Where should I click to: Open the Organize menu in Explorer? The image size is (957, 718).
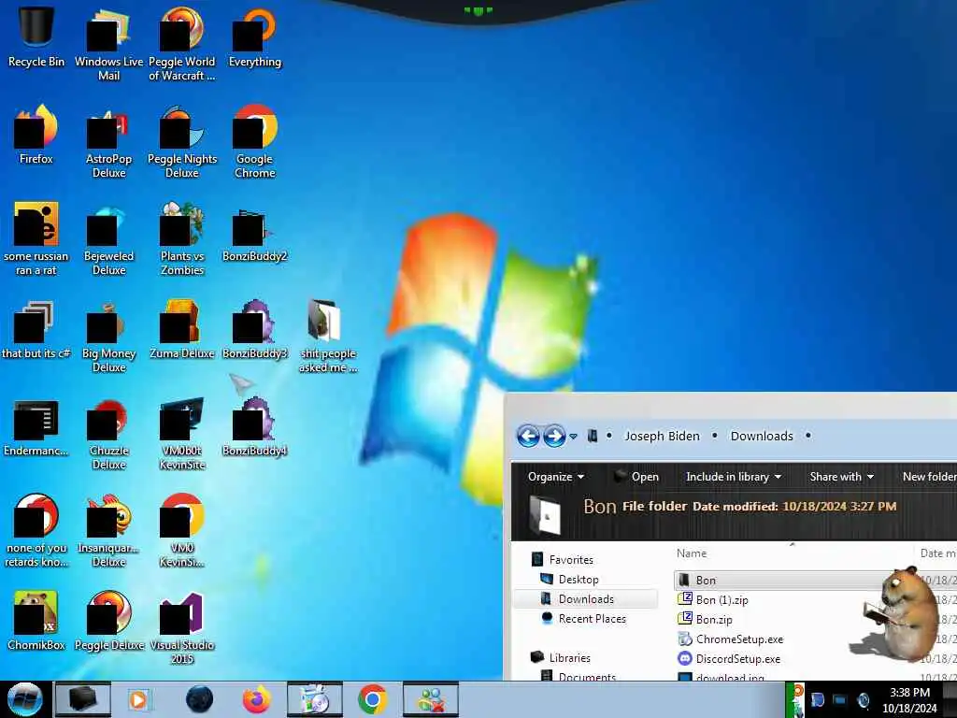[555, 477]
